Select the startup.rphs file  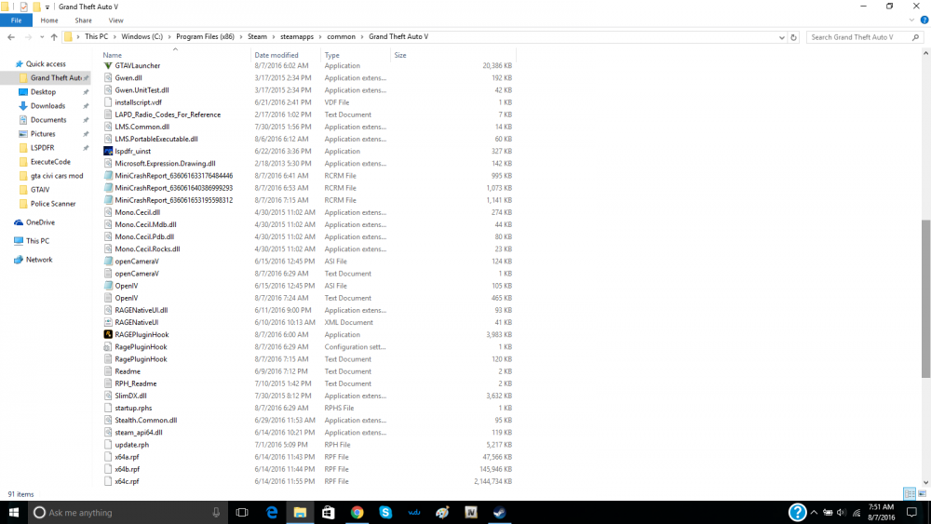pyautogui.click(x=133, y=408)
